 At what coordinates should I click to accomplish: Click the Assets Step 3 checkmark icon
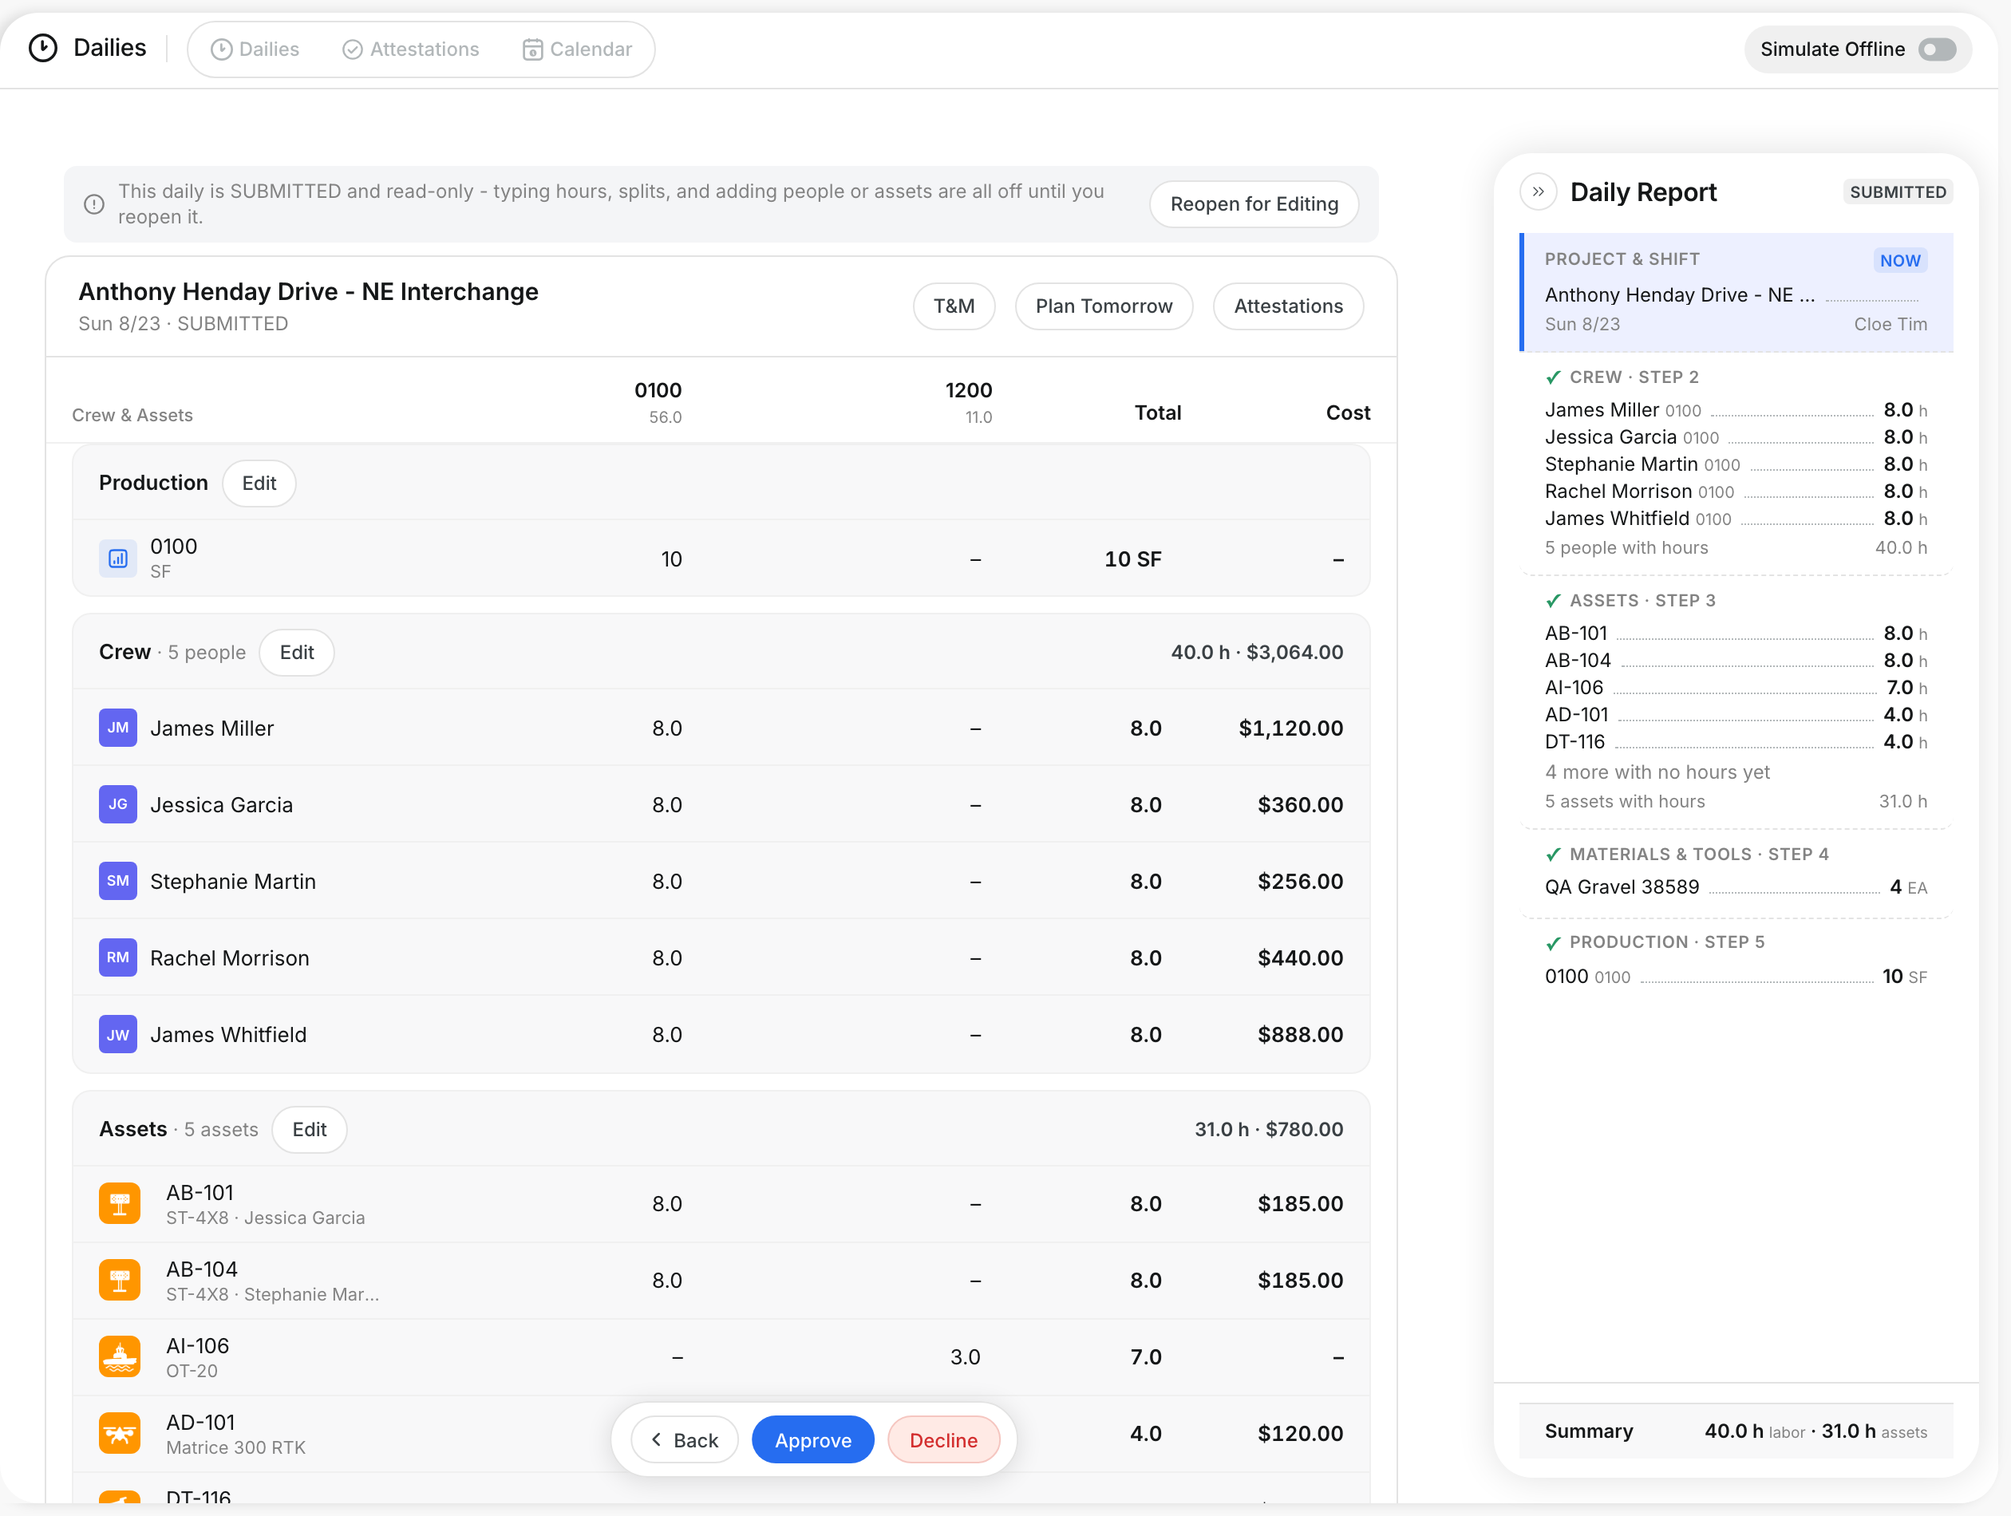(1554, 601)
